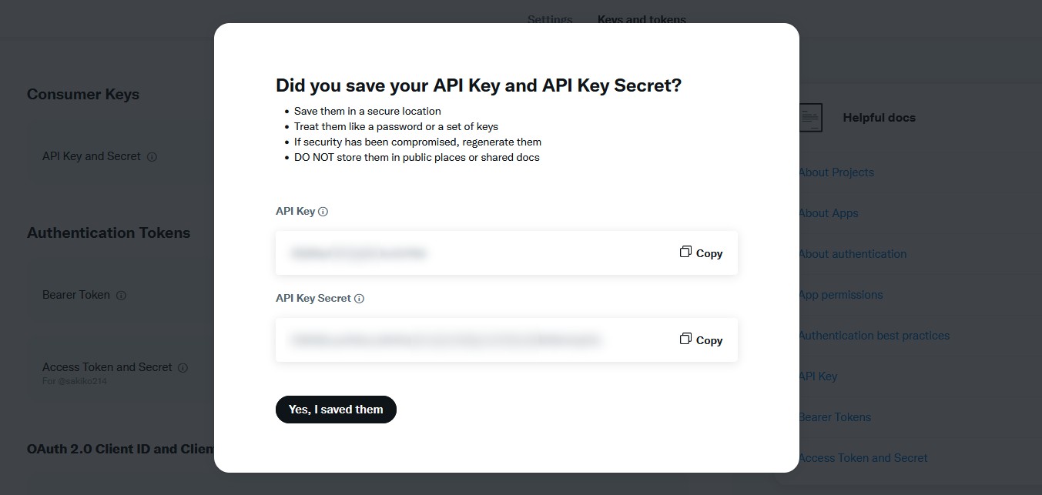This screenshot has width=1042, height=495.
Task: Open the App permissions doc link
Action: 841,295
